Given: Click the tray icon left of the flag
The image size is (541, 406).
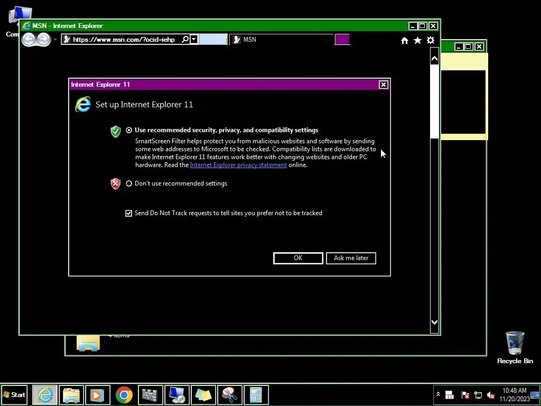Looking at the screenshot, I should coord(449,394).
